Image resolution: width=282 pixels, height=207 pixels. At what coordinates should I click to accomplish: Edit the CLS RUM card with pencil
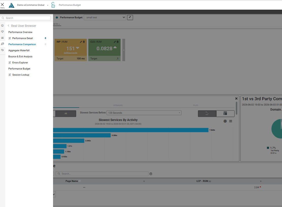115,42
